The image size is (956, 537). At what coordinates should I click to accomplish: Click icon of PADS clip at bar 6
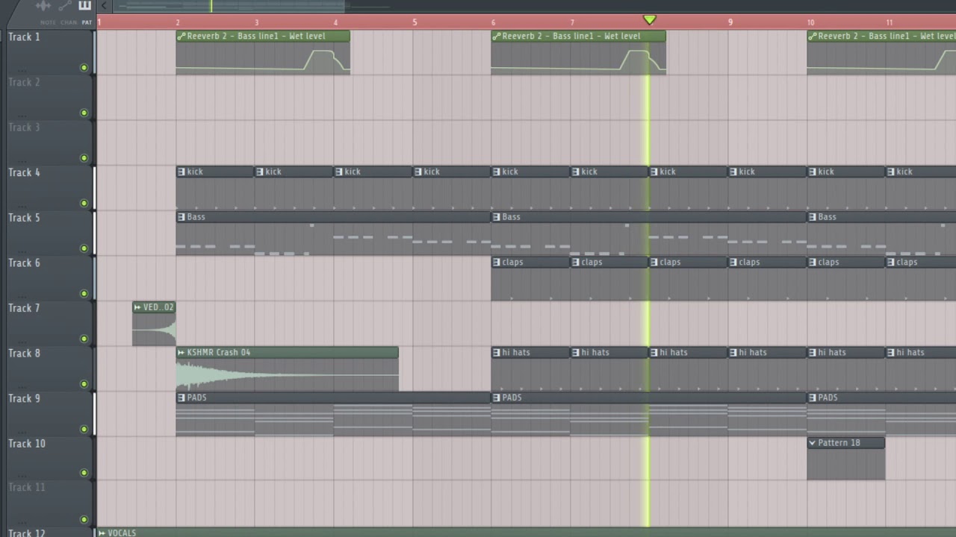(x=497, y=398)
